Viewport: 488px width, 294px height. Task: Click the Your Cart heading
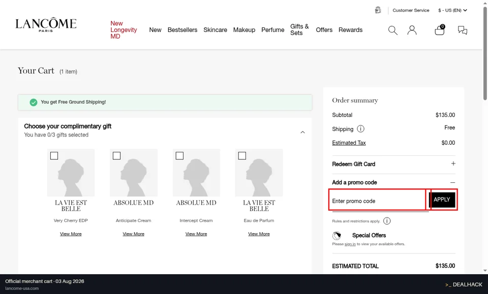(36, 71)
